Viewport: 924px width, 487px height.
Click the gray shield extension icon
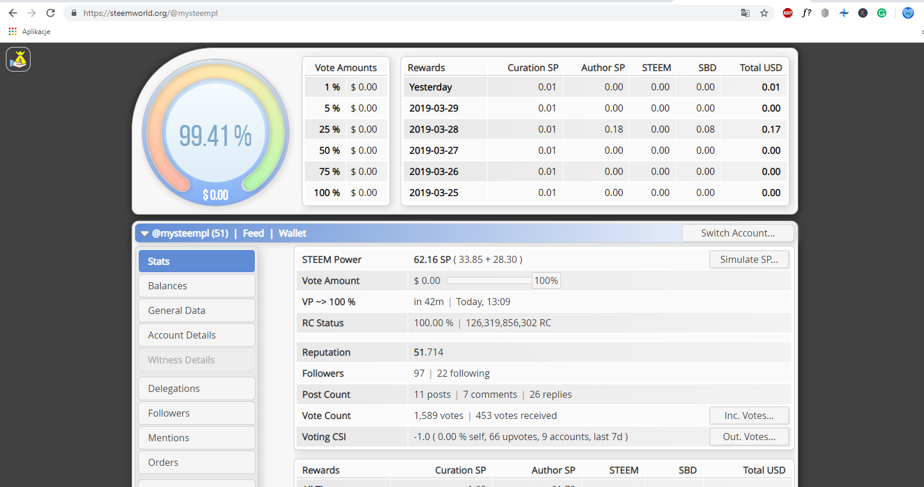point(825,13)
